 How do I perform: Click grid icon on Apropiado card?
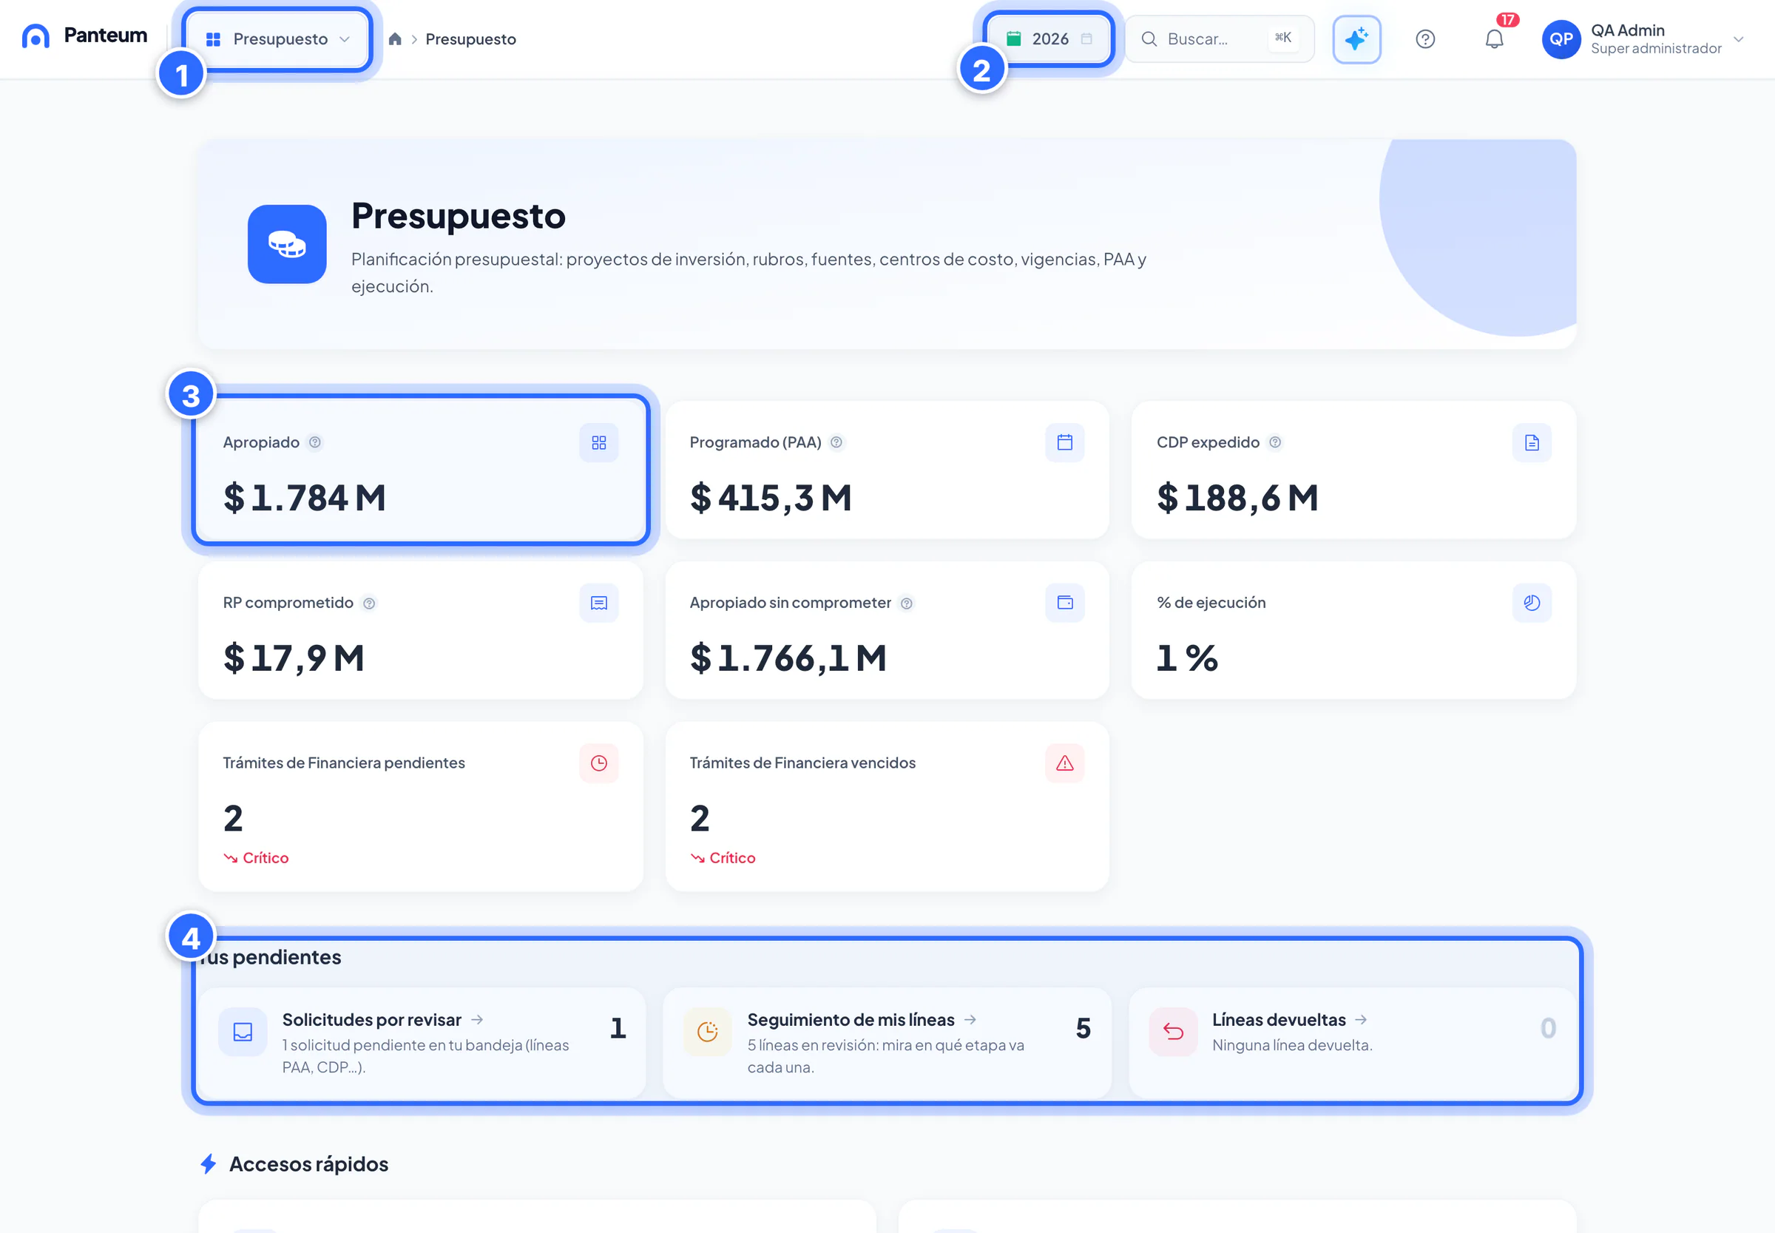coord(598,442)
